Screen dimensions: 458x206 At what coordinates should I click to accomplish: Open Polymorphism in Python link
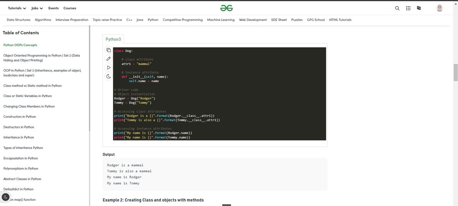[x=21, y=168]
